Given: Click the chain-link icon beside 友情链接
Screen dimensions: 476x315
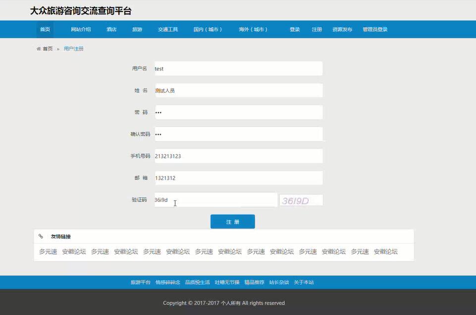Looking at the screenshot, I should point(41,236).
